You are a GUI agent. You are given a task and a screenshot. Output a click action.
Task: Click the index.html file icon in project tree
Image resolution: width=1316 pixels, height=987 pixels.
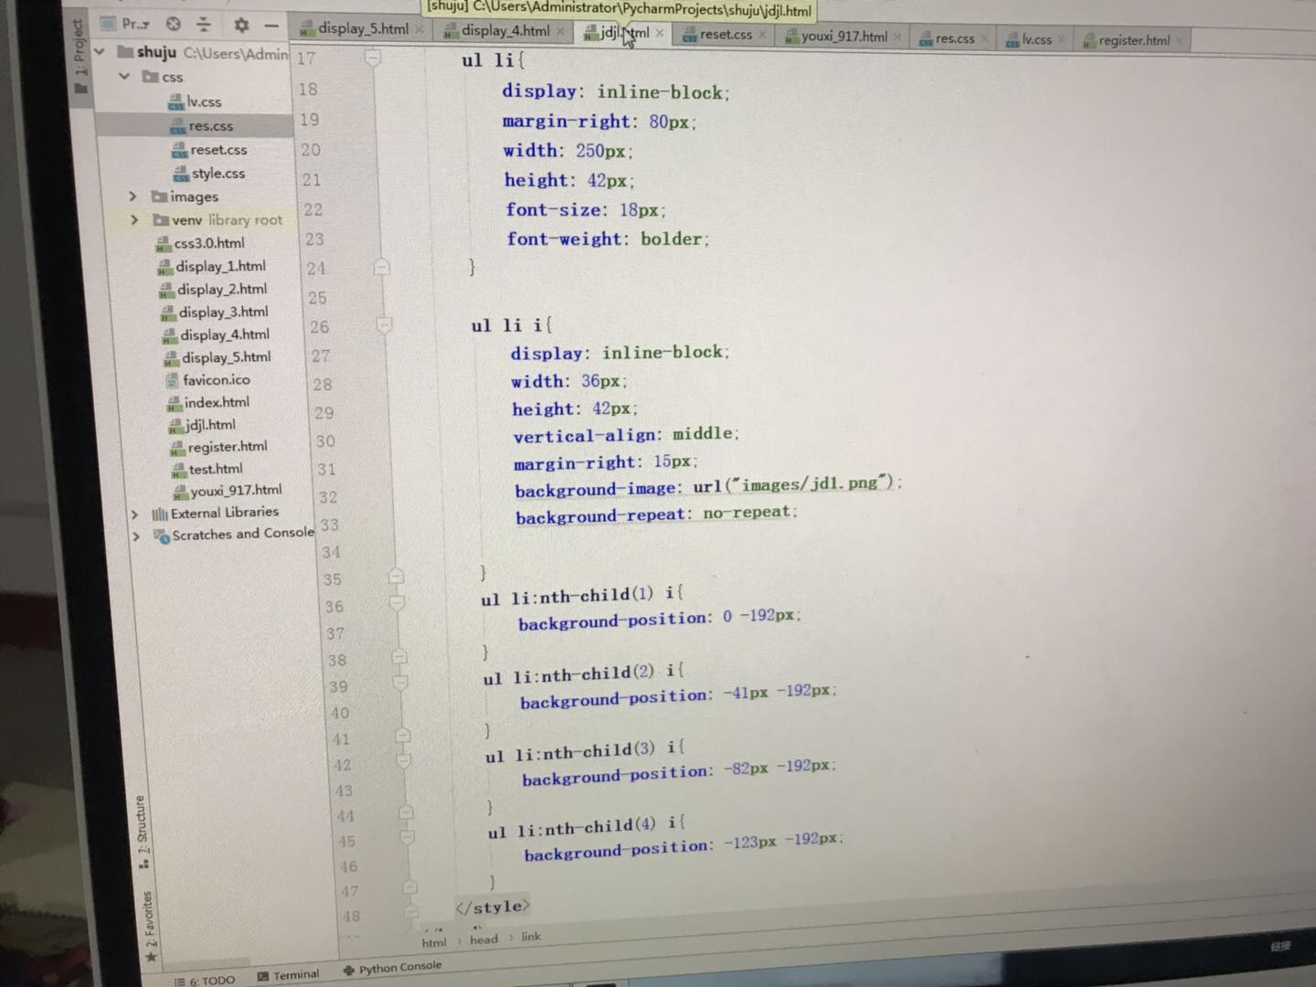tap(175, 404)
